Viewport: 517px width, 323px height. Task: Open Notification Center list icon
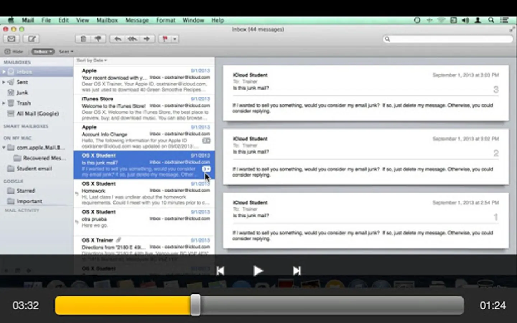504,20
